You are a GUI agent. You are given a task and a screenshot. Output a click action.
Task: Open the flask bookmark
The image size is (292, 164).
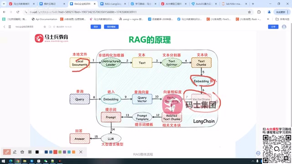248,19
